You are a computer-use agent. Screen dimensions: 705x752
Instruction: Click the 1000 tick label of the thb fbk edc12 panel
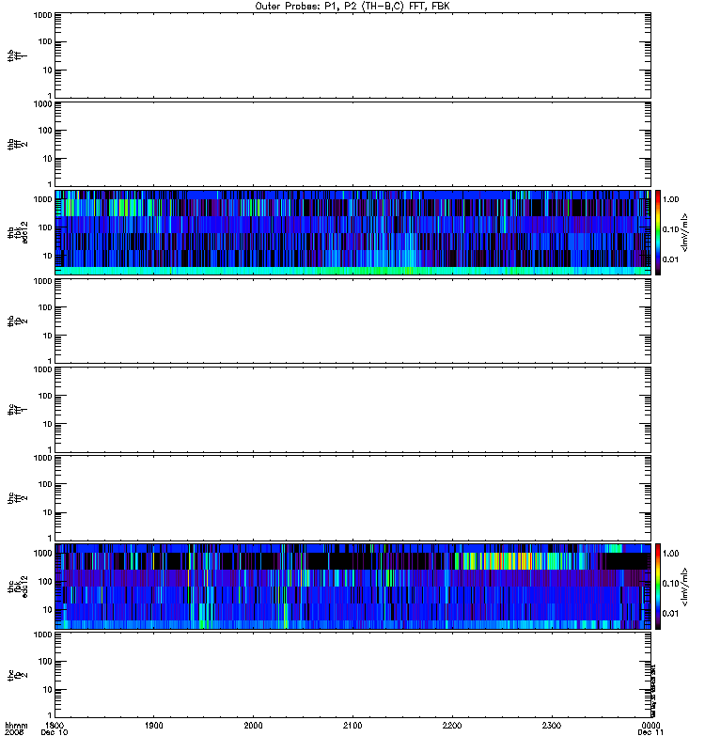[42, 199]
